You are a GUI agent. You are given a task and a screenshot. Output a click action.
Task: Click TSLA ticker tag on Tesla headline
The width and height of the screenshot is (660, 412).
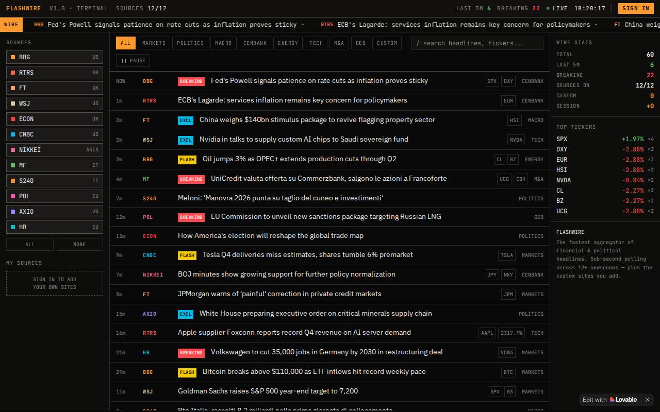tap(507, 255)
